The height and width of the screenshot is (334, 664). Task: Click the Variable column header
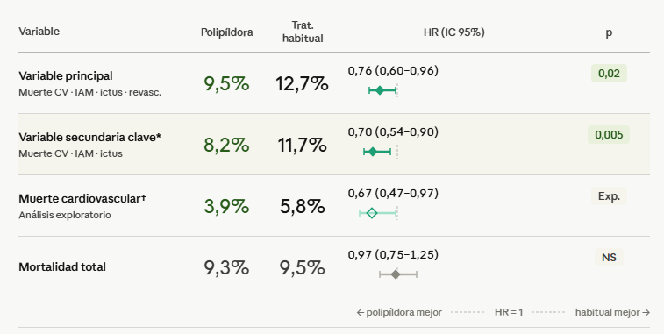coord(39,32)
